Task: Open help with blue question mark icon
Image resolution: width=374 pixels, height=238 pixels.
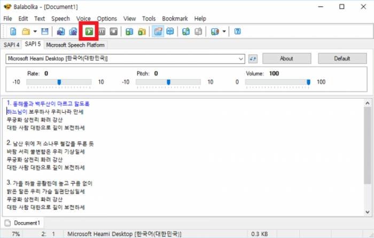Action: pyautogui.click(x=238, y=31)
